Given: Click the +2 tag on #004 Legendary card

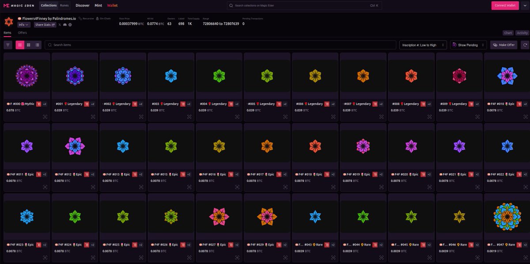Looking at the screenshot, I should [x=237, y=104].
